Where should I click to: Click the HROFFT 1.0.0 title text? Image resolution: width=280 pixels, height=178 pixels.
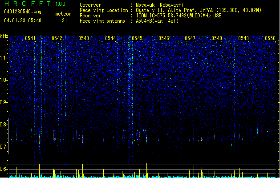tap(35, 4)
